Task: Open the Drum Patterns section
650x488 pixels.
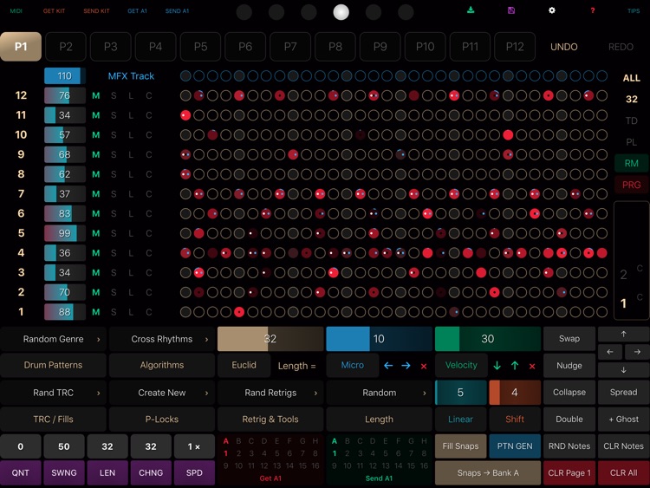Action: coord(54,365)
